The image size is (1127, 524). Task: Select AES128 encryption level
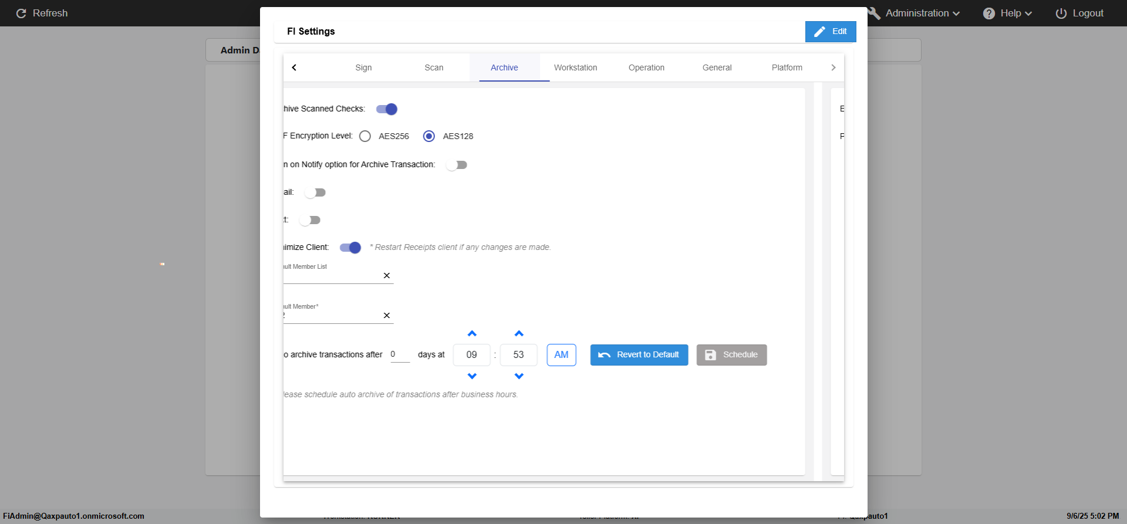click(x=429, y=136)
